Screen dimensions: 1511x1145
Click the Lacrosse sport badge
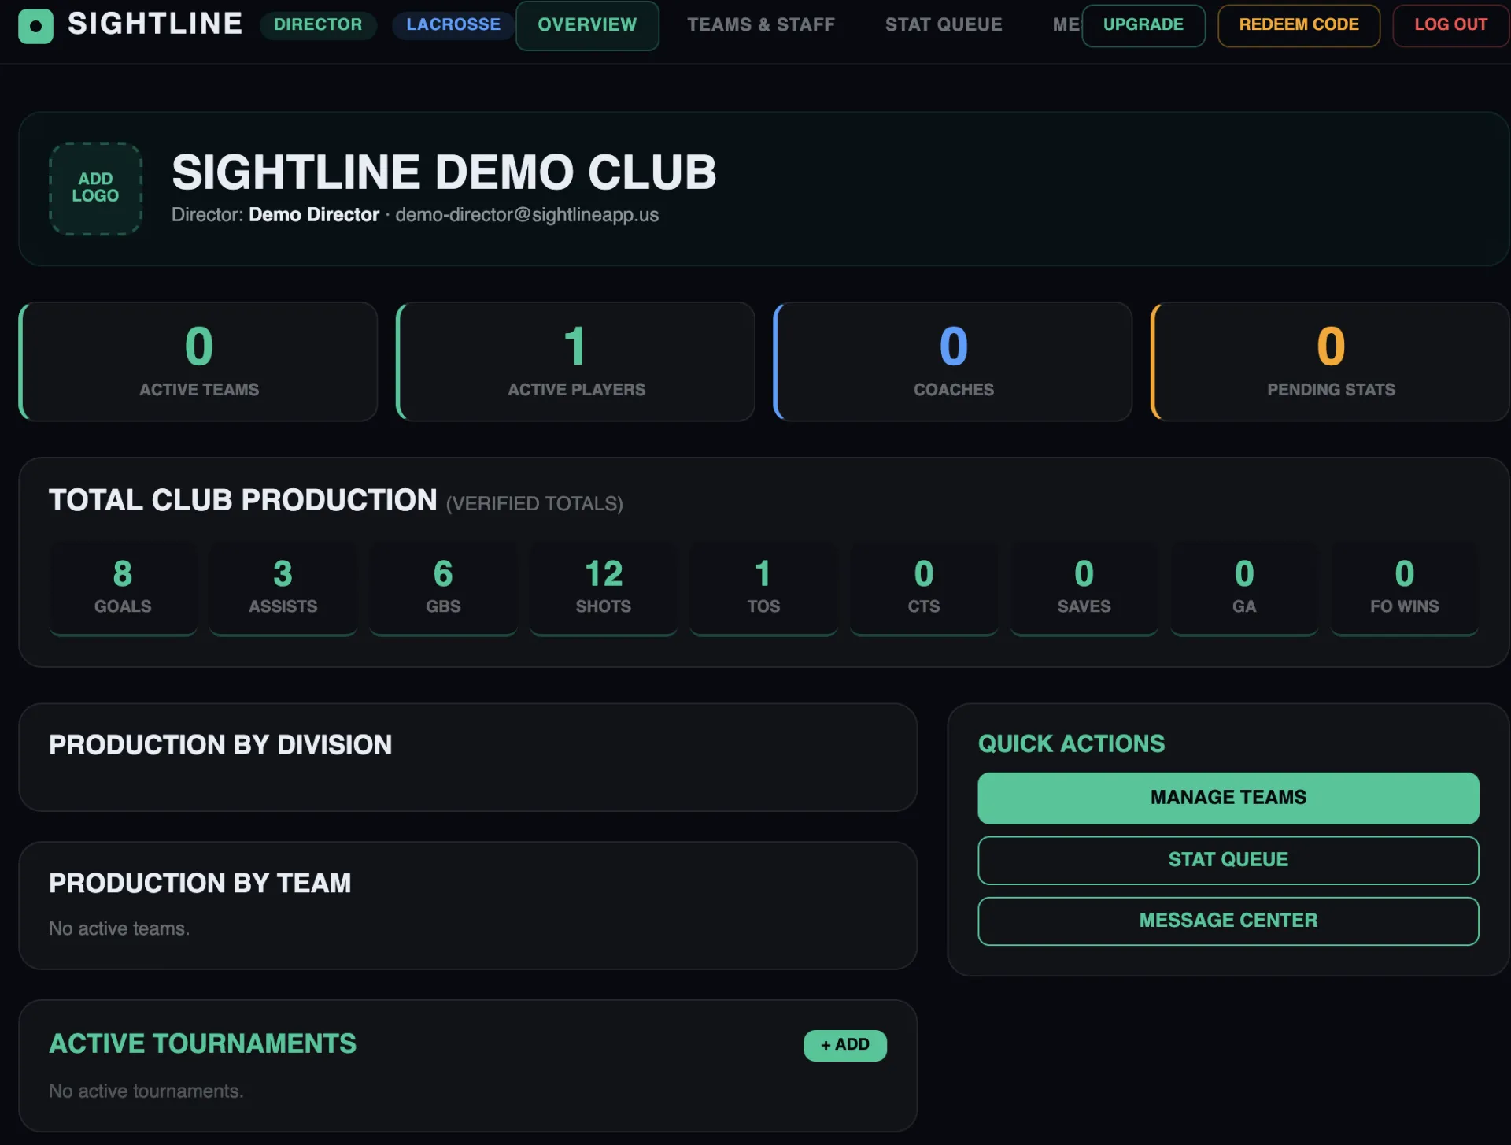pos(453,24)
